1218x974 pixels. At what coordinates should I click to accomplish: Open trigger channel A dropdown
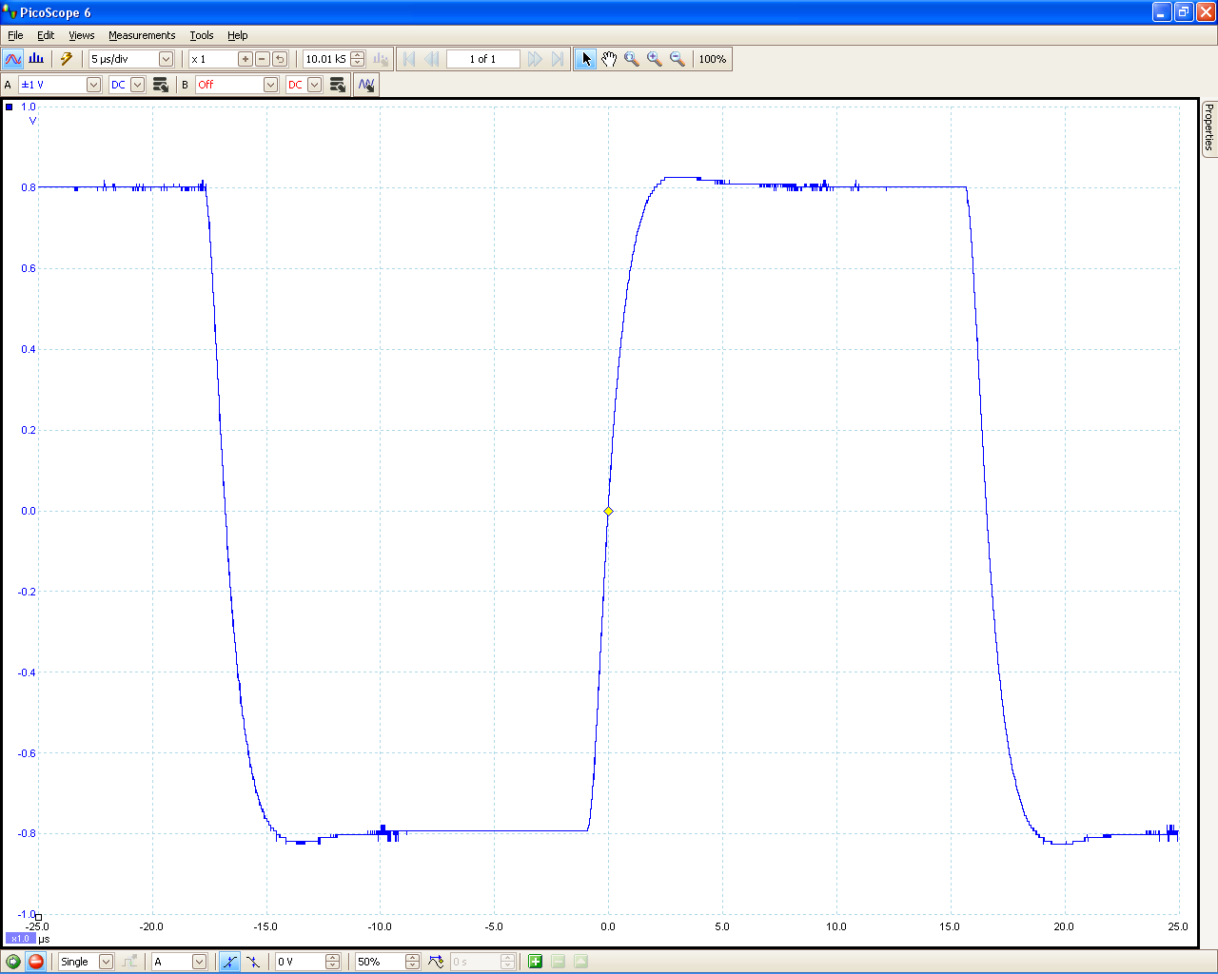[199, 962]
